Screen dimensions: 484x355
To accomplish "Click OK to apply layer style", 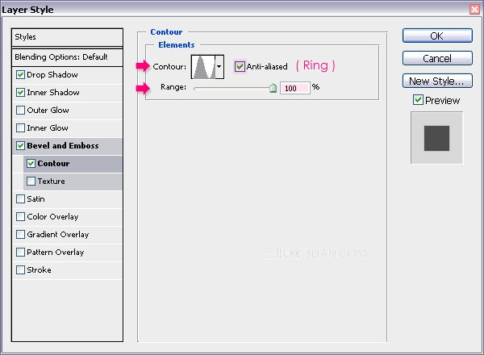I will pos(437,35).
